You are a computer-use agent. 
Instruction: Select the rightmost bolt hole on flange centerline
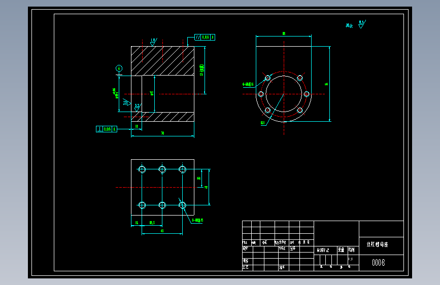point(307,94)
